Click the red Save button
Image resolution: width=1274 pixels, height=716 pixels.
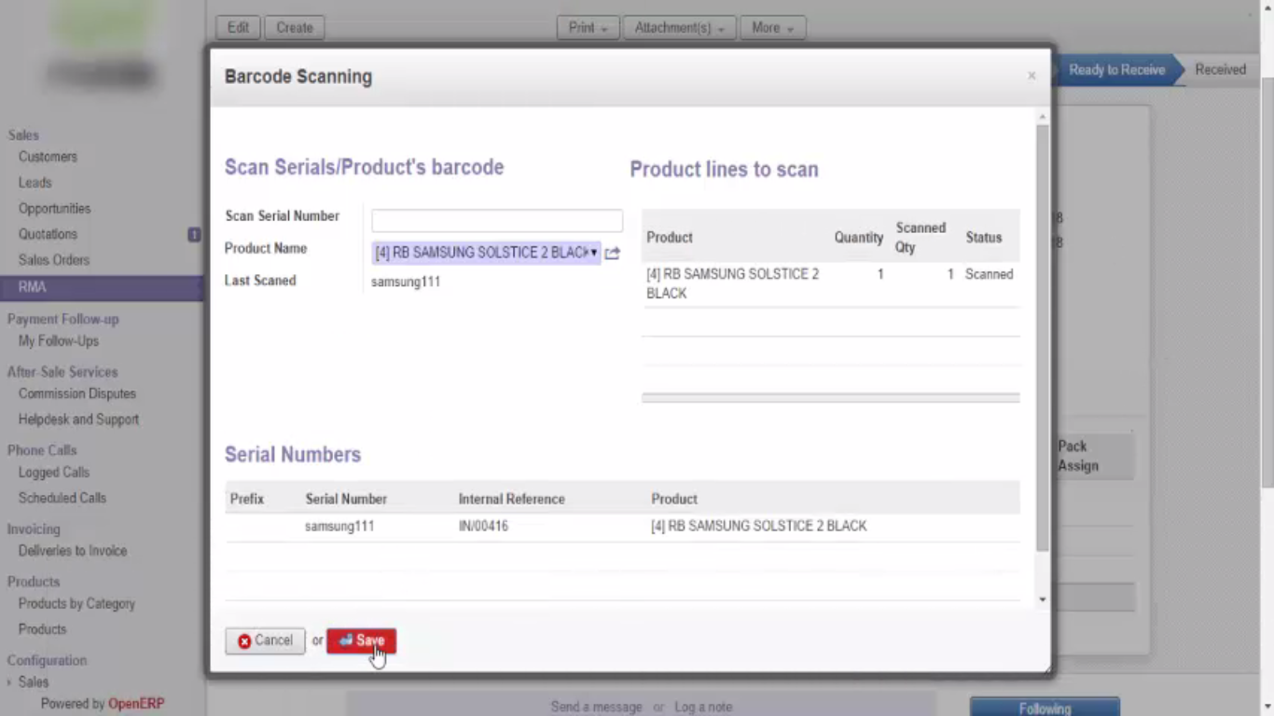362,640
